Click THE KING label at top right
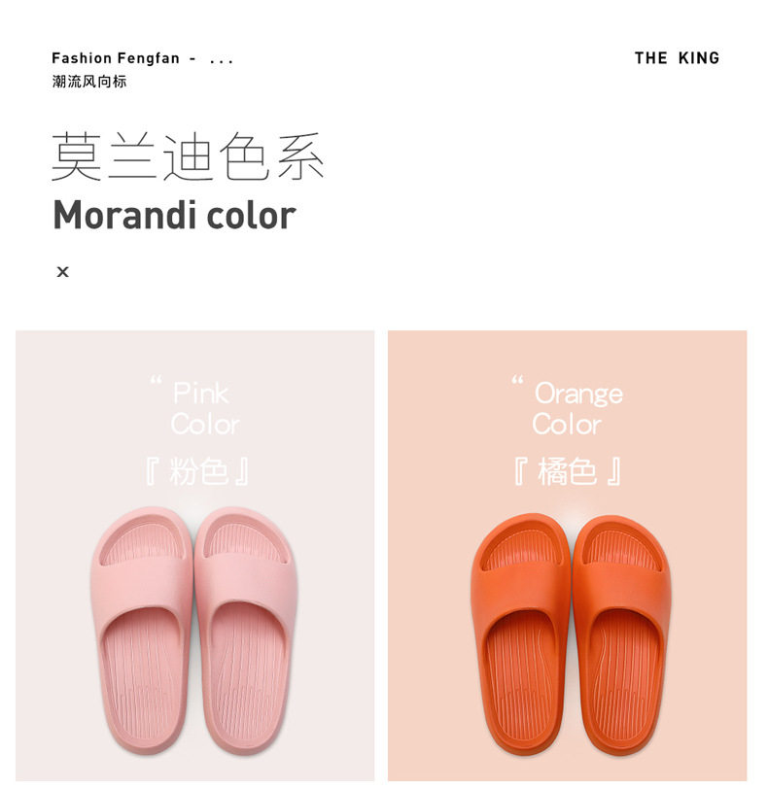Screen dimensions: 768x789 [x=677, y=58]
